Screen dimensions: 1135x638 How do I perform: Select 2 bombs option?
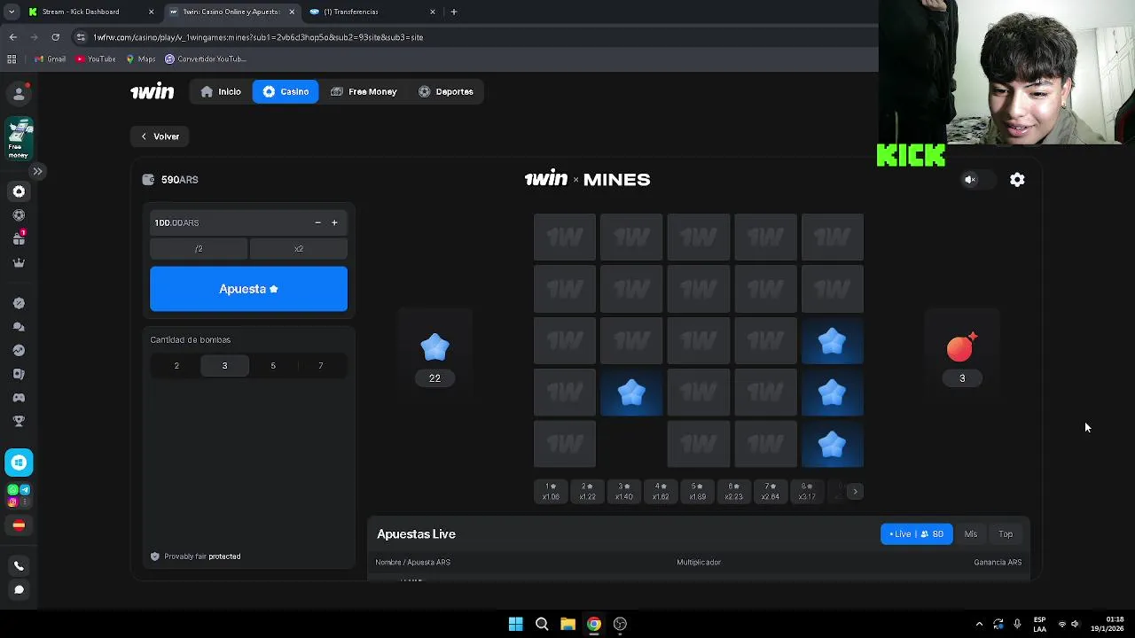point(176,366)
